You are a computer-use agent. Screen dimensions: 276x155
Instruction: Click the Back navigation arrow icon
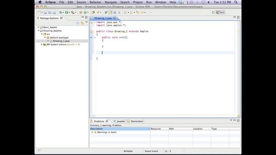[x=142, y=12]
